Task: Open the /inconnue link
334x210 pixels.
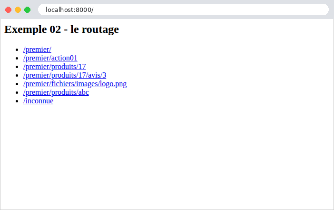Action: tap(39, 101)
